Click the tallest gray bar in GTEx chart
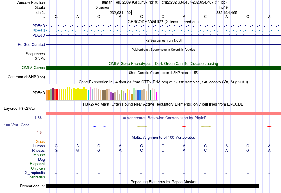Viewport: 281px width, 193px height. [x=148, y=92]
